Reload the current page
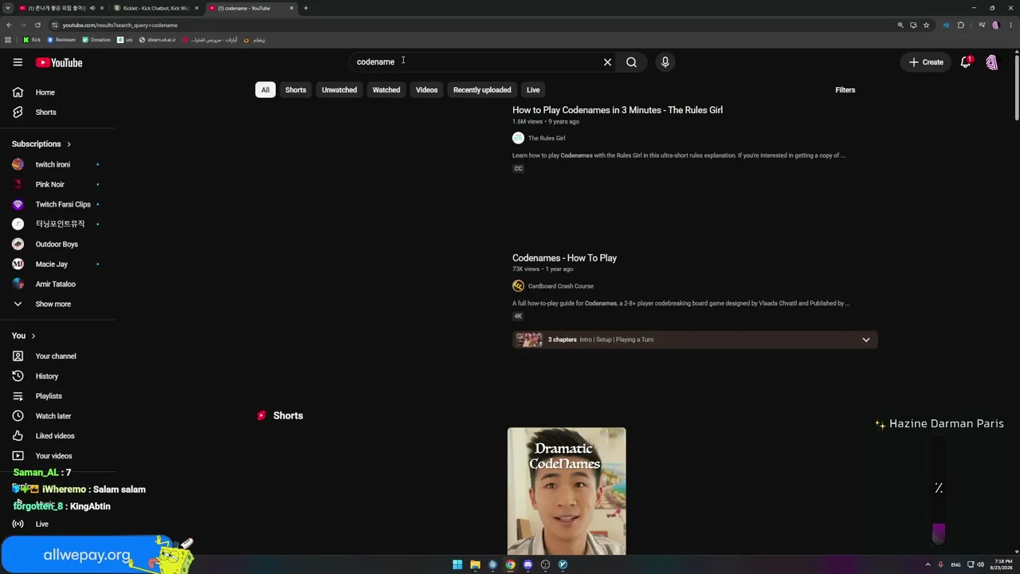 pos(37,25)
